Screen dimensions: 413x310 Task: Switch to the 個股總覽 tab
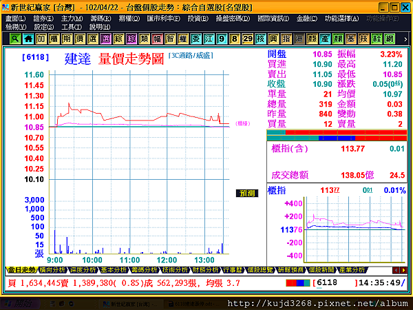click(x=260, y=270)
